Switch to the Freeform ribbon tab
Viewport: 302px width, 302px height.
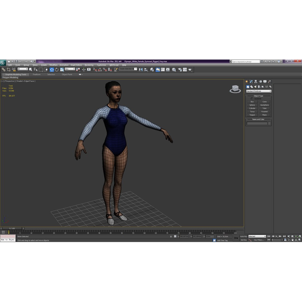point(37,75)
